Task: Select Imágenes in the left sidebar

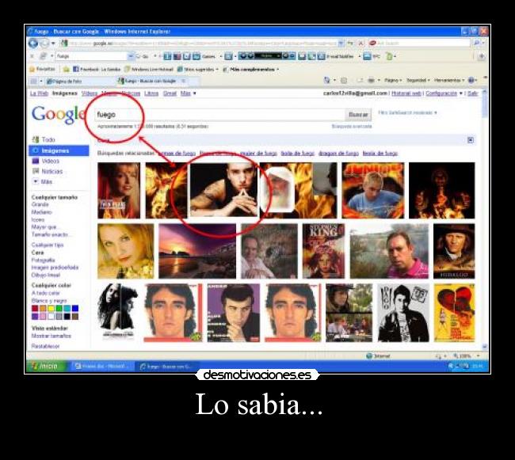Action: tap(59, 150)
